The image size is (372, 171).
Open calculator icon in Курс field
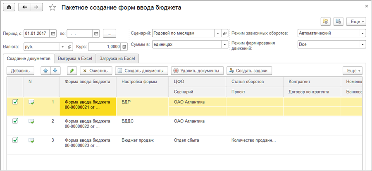(124, 46)
